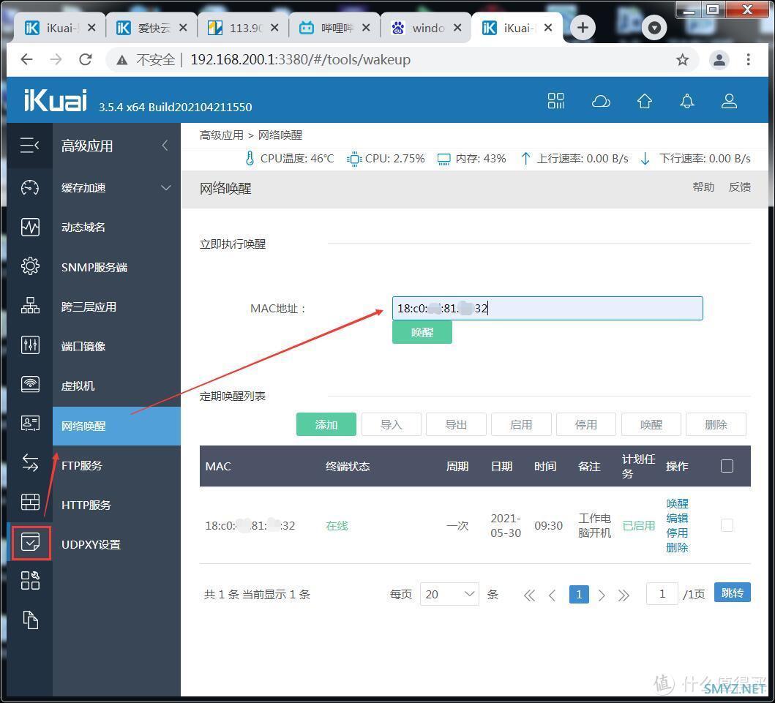This screenshot has width=775, height=703.
Task: Open Chrome profile avatar icon
Action: (719, 60)
